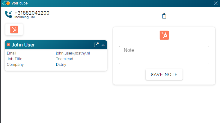
Task: Select the John User card header
Action: [56, 45]
